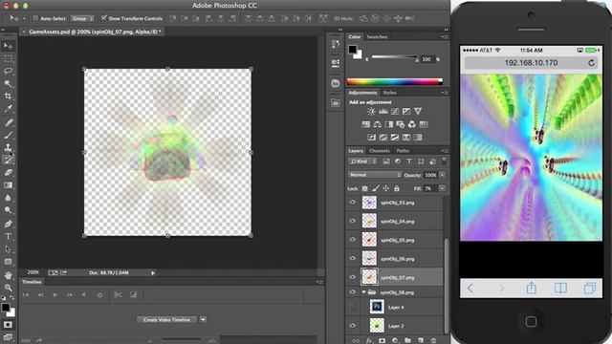The height and width of the screenshot is (344, 612).
Task: Select the Rectangular Marquee tool
Action: (x=8, y=59)
